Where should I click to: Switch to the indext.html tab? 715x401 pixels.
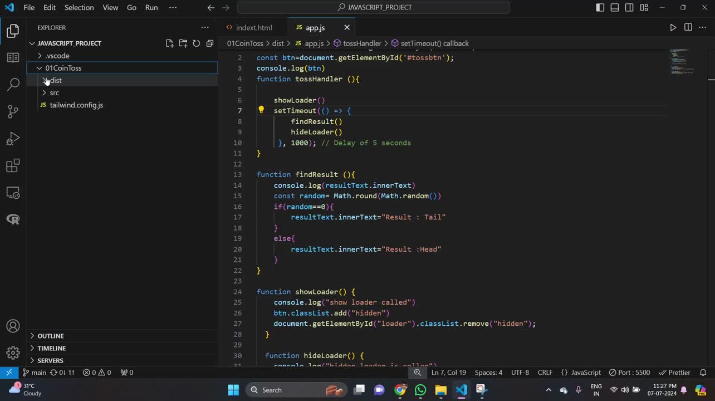coord(254,27)
